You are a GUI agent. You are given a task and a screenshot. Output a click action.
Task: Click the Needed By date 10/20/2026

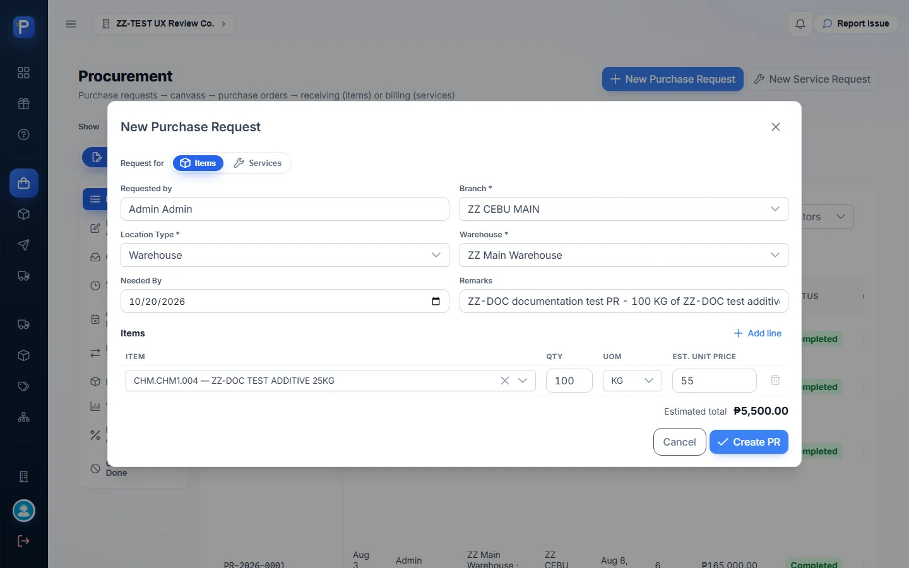pyautogui.click(x=157, y=302)
